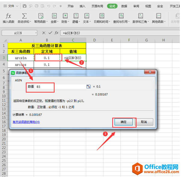Image resolution: width=181 pixels, height=177 pixels.
Task: Click the Redo arrow icon
Action: [55, 6]
